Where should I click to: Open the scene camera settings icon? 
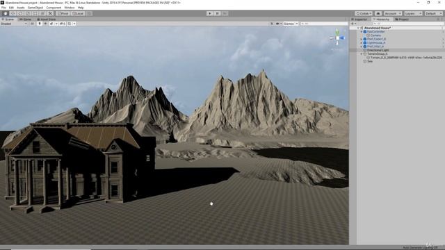[278, 24]
